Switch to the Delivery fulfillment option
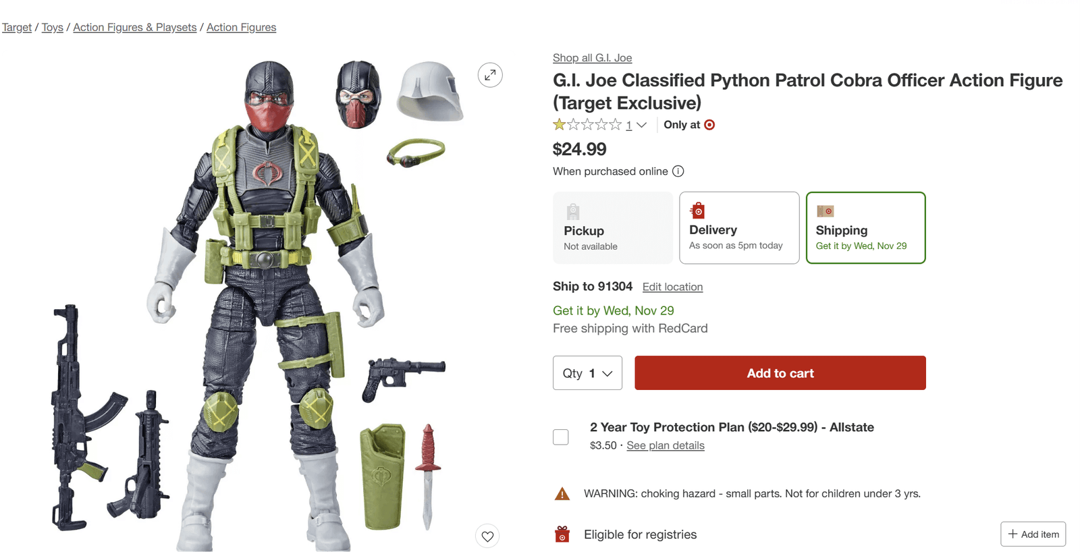The image size is (1080, 552). point(739,227)
